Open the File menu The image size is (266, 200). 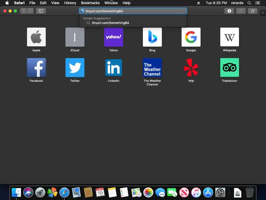(32, 3)
